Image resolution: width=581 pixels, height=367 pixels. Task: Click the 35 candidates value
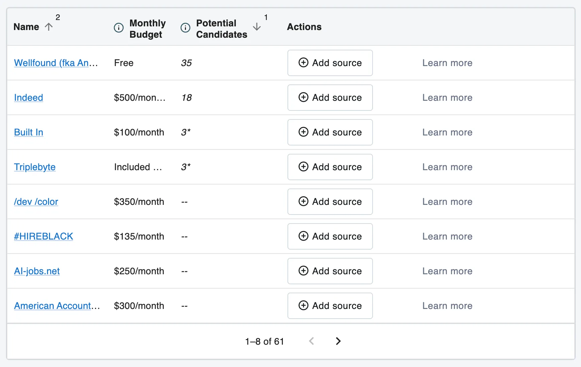click(186, 63)
